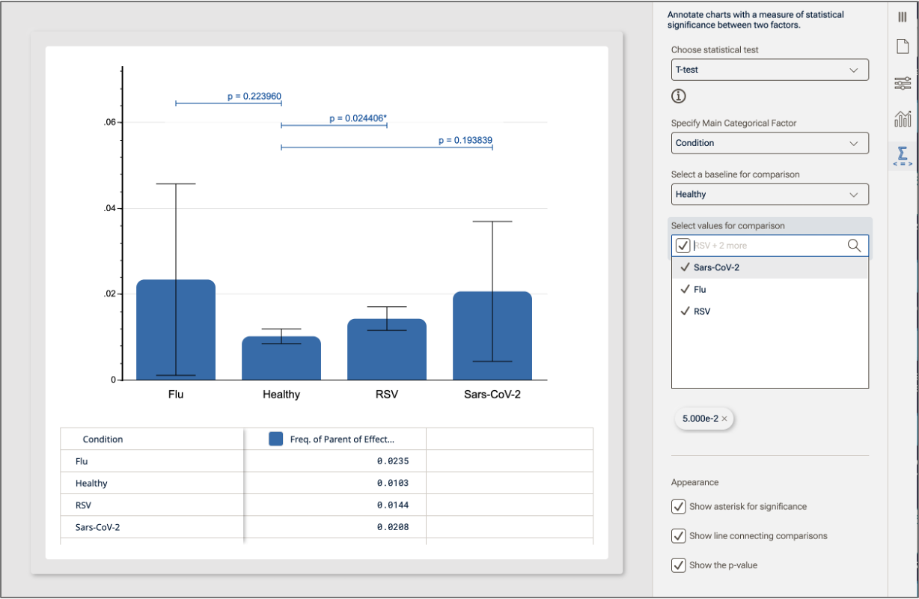Image resolution: width=919 pixels, height=599 pixels.
Task: Click the RSV option in comparison list
Action: (701, 311)
